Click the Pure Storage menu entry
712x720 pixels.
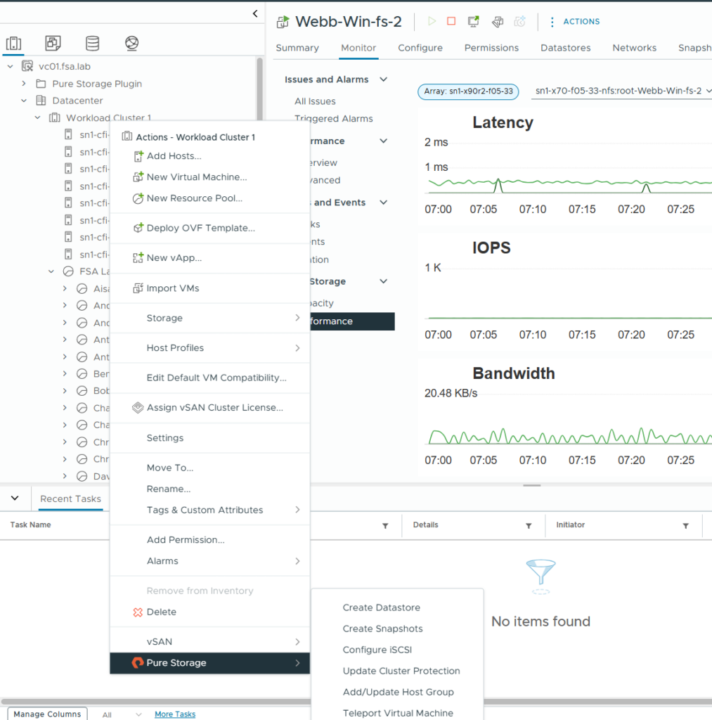209,662
